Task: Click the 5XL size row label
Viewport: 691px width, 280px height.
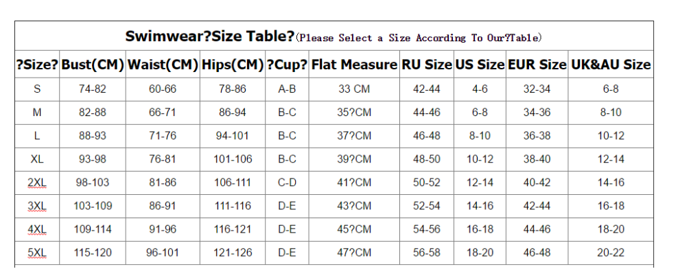Action: pyautogui.click(x=37, y=253)
